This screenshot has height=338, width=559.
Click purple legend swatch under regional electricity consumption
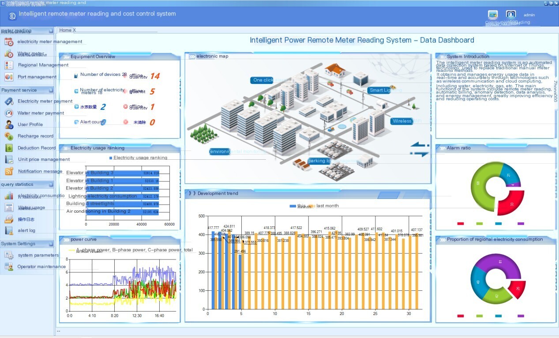[x=521, y=316]
